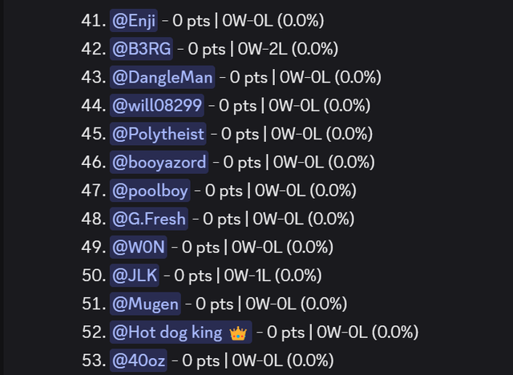Click the @Enji mention
The image size is (513, 375).
point(134,21)
